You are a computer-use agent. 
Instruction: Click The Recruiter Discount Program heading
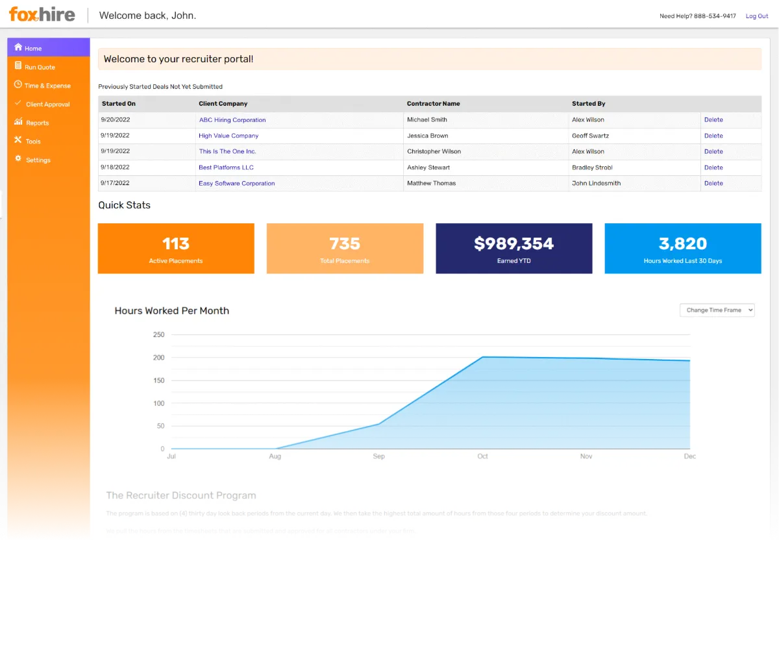(181, 495)
